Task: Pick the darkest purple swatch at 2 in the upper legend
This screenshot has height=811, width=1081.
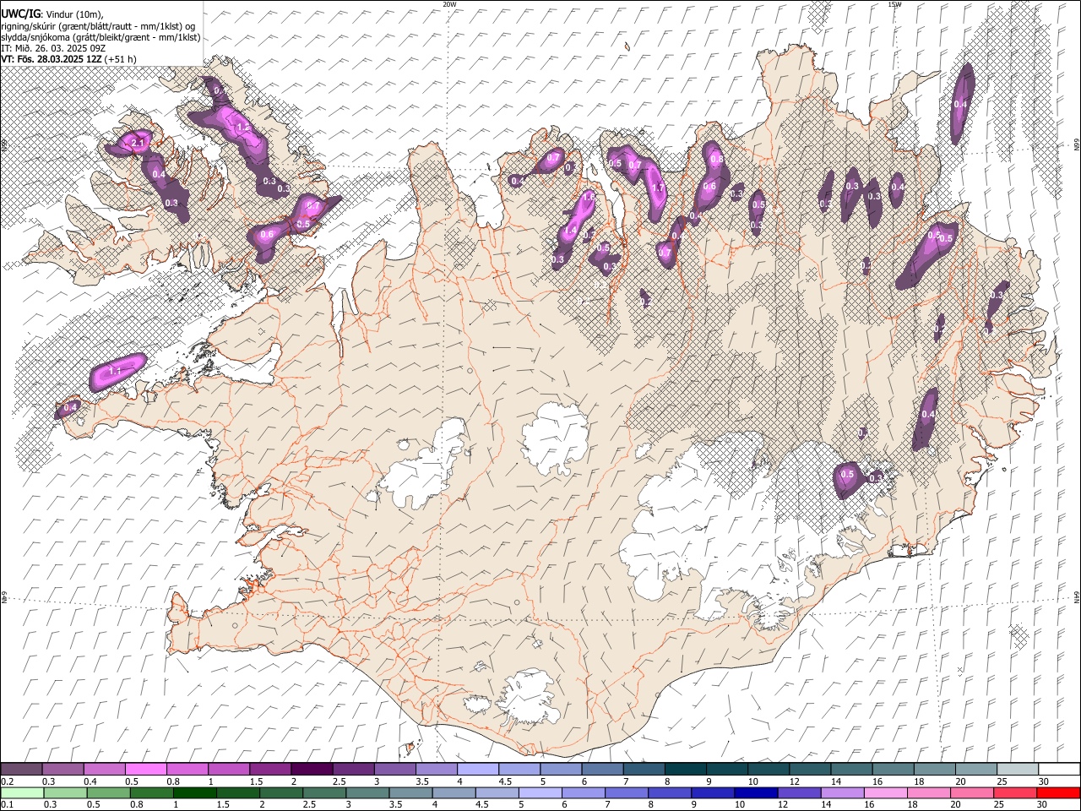Action: coord(311,770)
